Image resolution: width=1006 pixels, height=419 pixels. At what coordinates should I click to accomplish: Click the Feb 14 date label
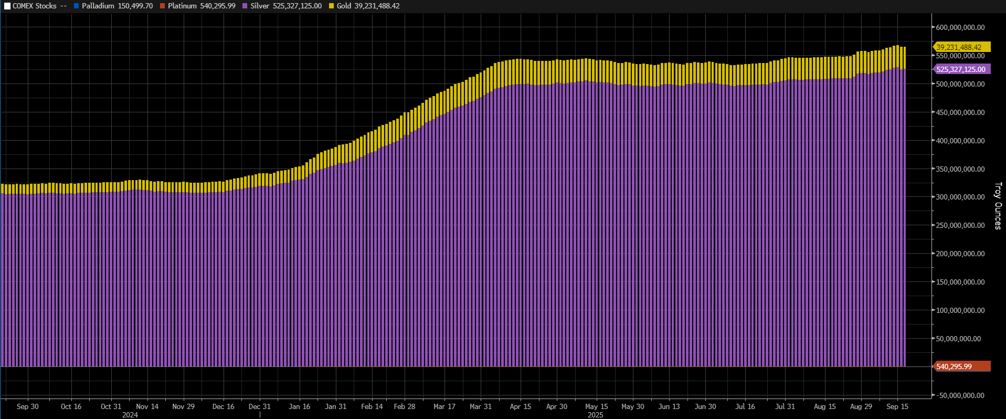coord(372,406)
